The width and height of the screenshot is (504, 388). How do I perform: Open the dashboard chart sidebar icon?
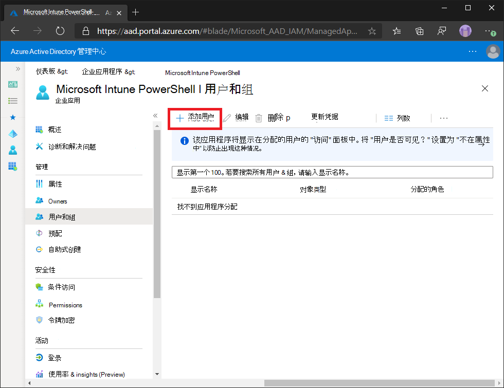click(13, 84)
